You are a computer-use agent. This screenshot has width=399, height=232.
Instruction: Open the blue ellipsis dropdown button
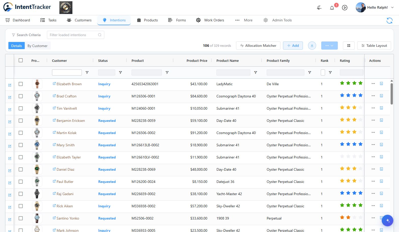[329, 46]
